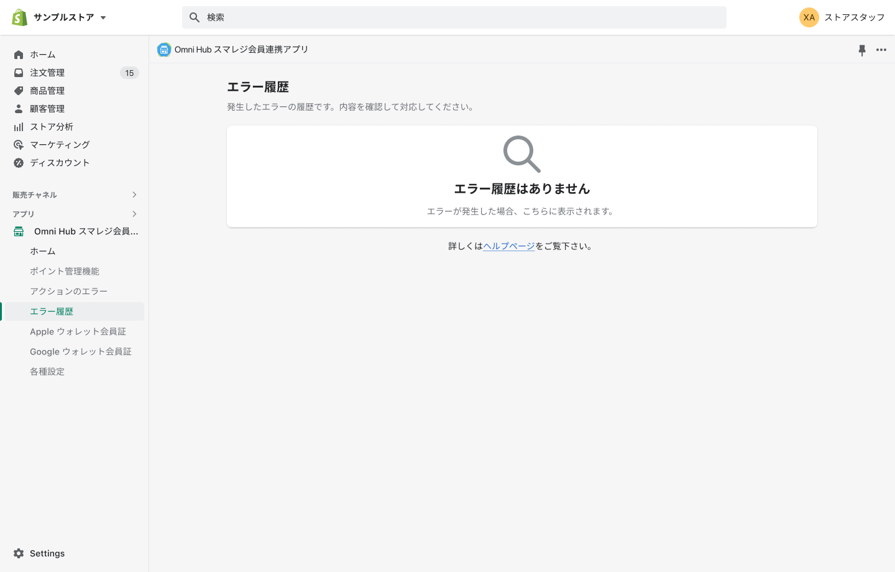Screen dimensions: 895x572
Task: Click the 販売チャネル section label
Action: point(35,195)
